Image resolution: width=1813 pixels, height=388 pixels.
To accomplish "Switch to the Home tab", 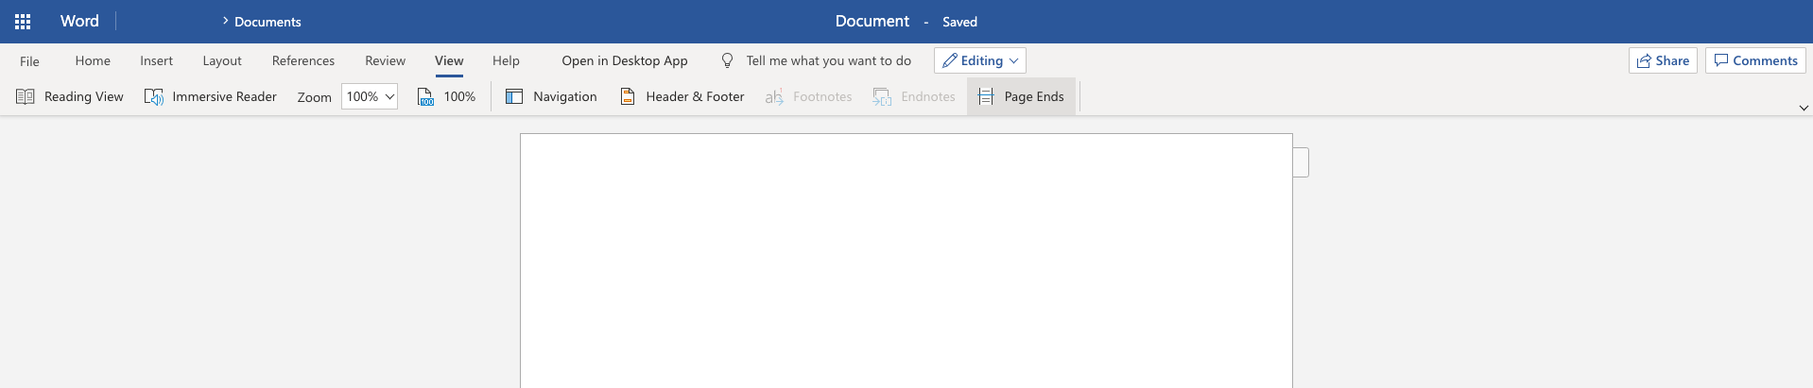I will 93,60.
